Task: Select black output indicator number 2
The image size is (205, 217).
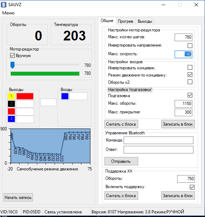Action: 11,104
